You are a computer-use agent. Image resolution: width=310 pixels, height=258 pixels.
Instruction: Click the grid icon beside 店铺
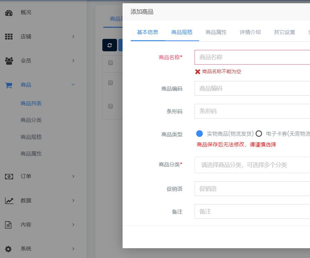9,37
